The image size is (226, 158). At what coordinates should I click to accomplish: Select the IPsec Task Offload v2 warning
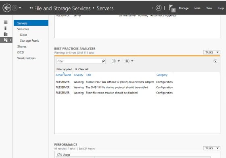[120, 82]
